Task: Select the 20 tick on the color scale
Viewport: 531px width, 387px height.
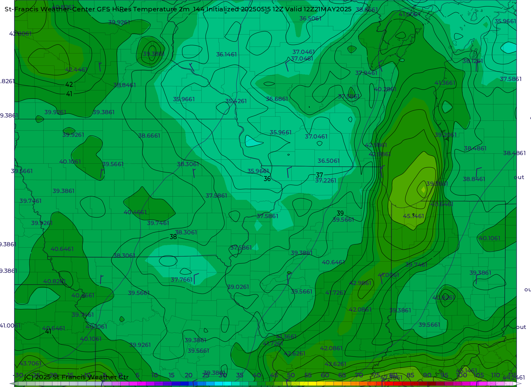Action: [189, 375]
